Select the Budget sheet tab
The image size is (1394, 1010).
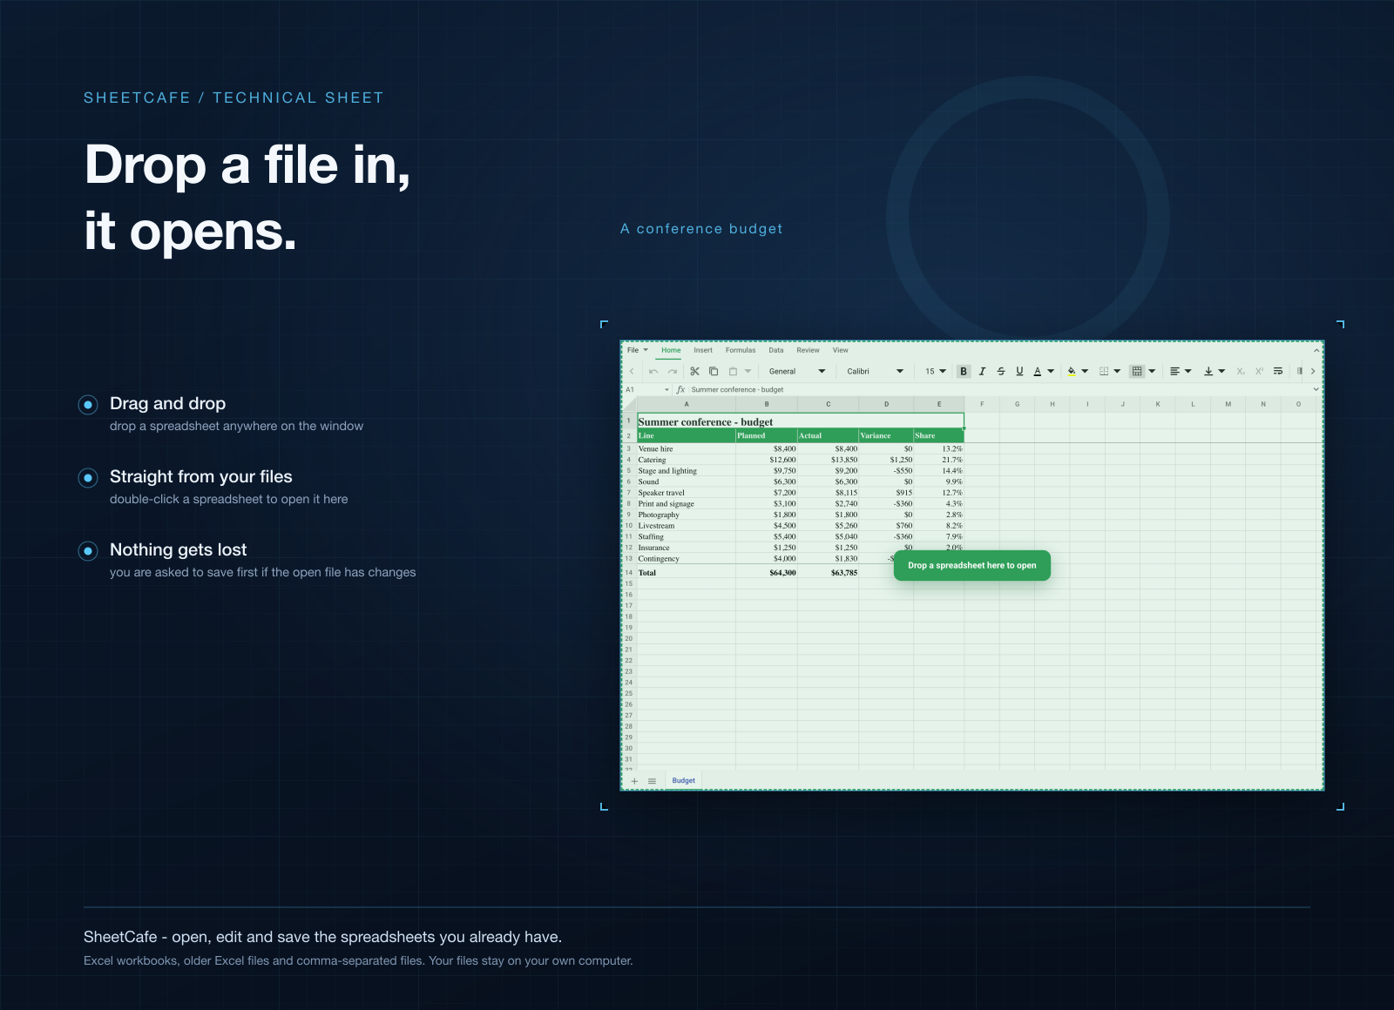(684, 781)
